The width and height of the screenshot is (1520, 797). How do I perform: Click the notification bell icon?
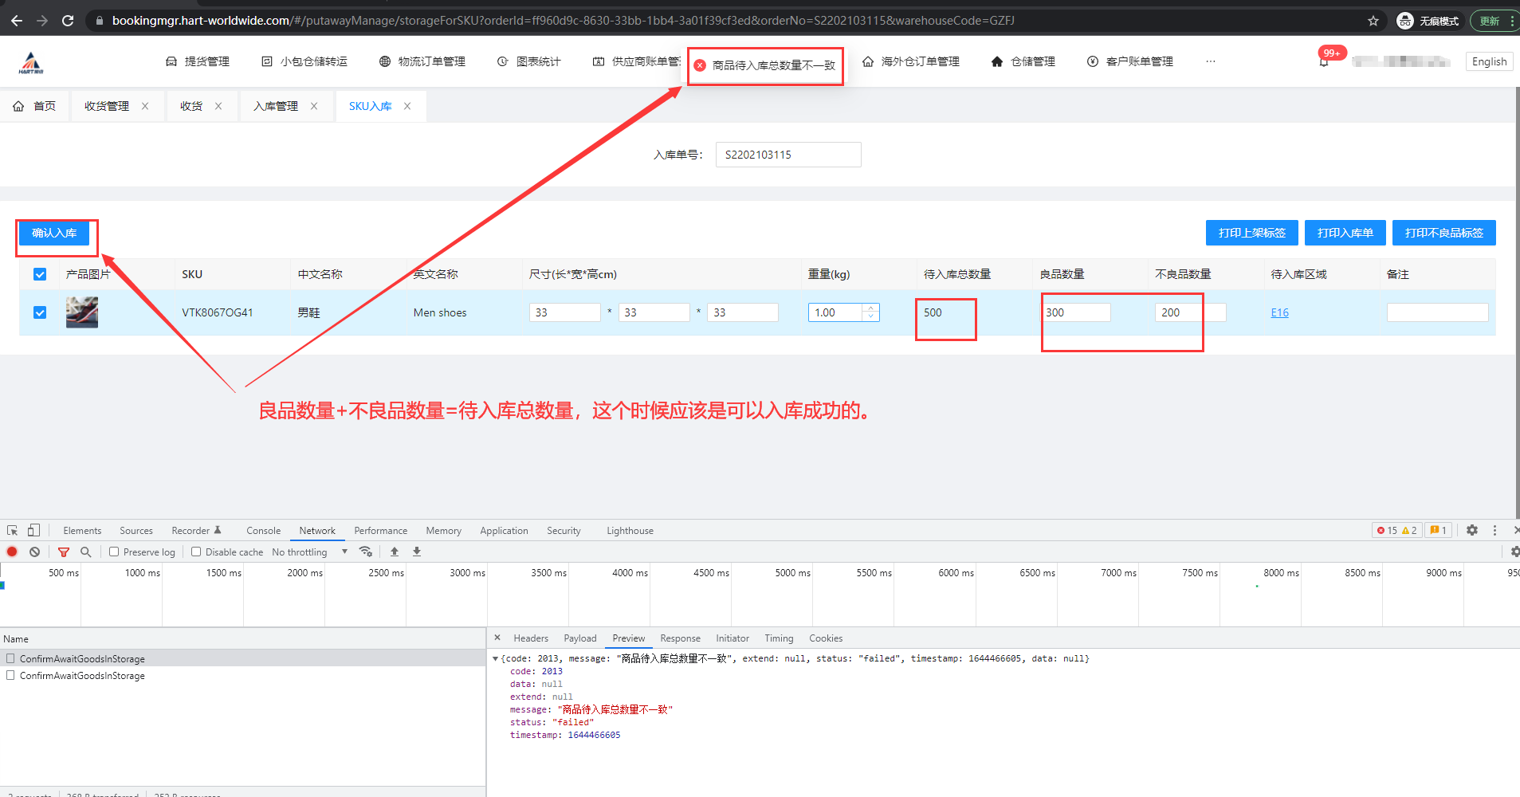coord(1324,62)
